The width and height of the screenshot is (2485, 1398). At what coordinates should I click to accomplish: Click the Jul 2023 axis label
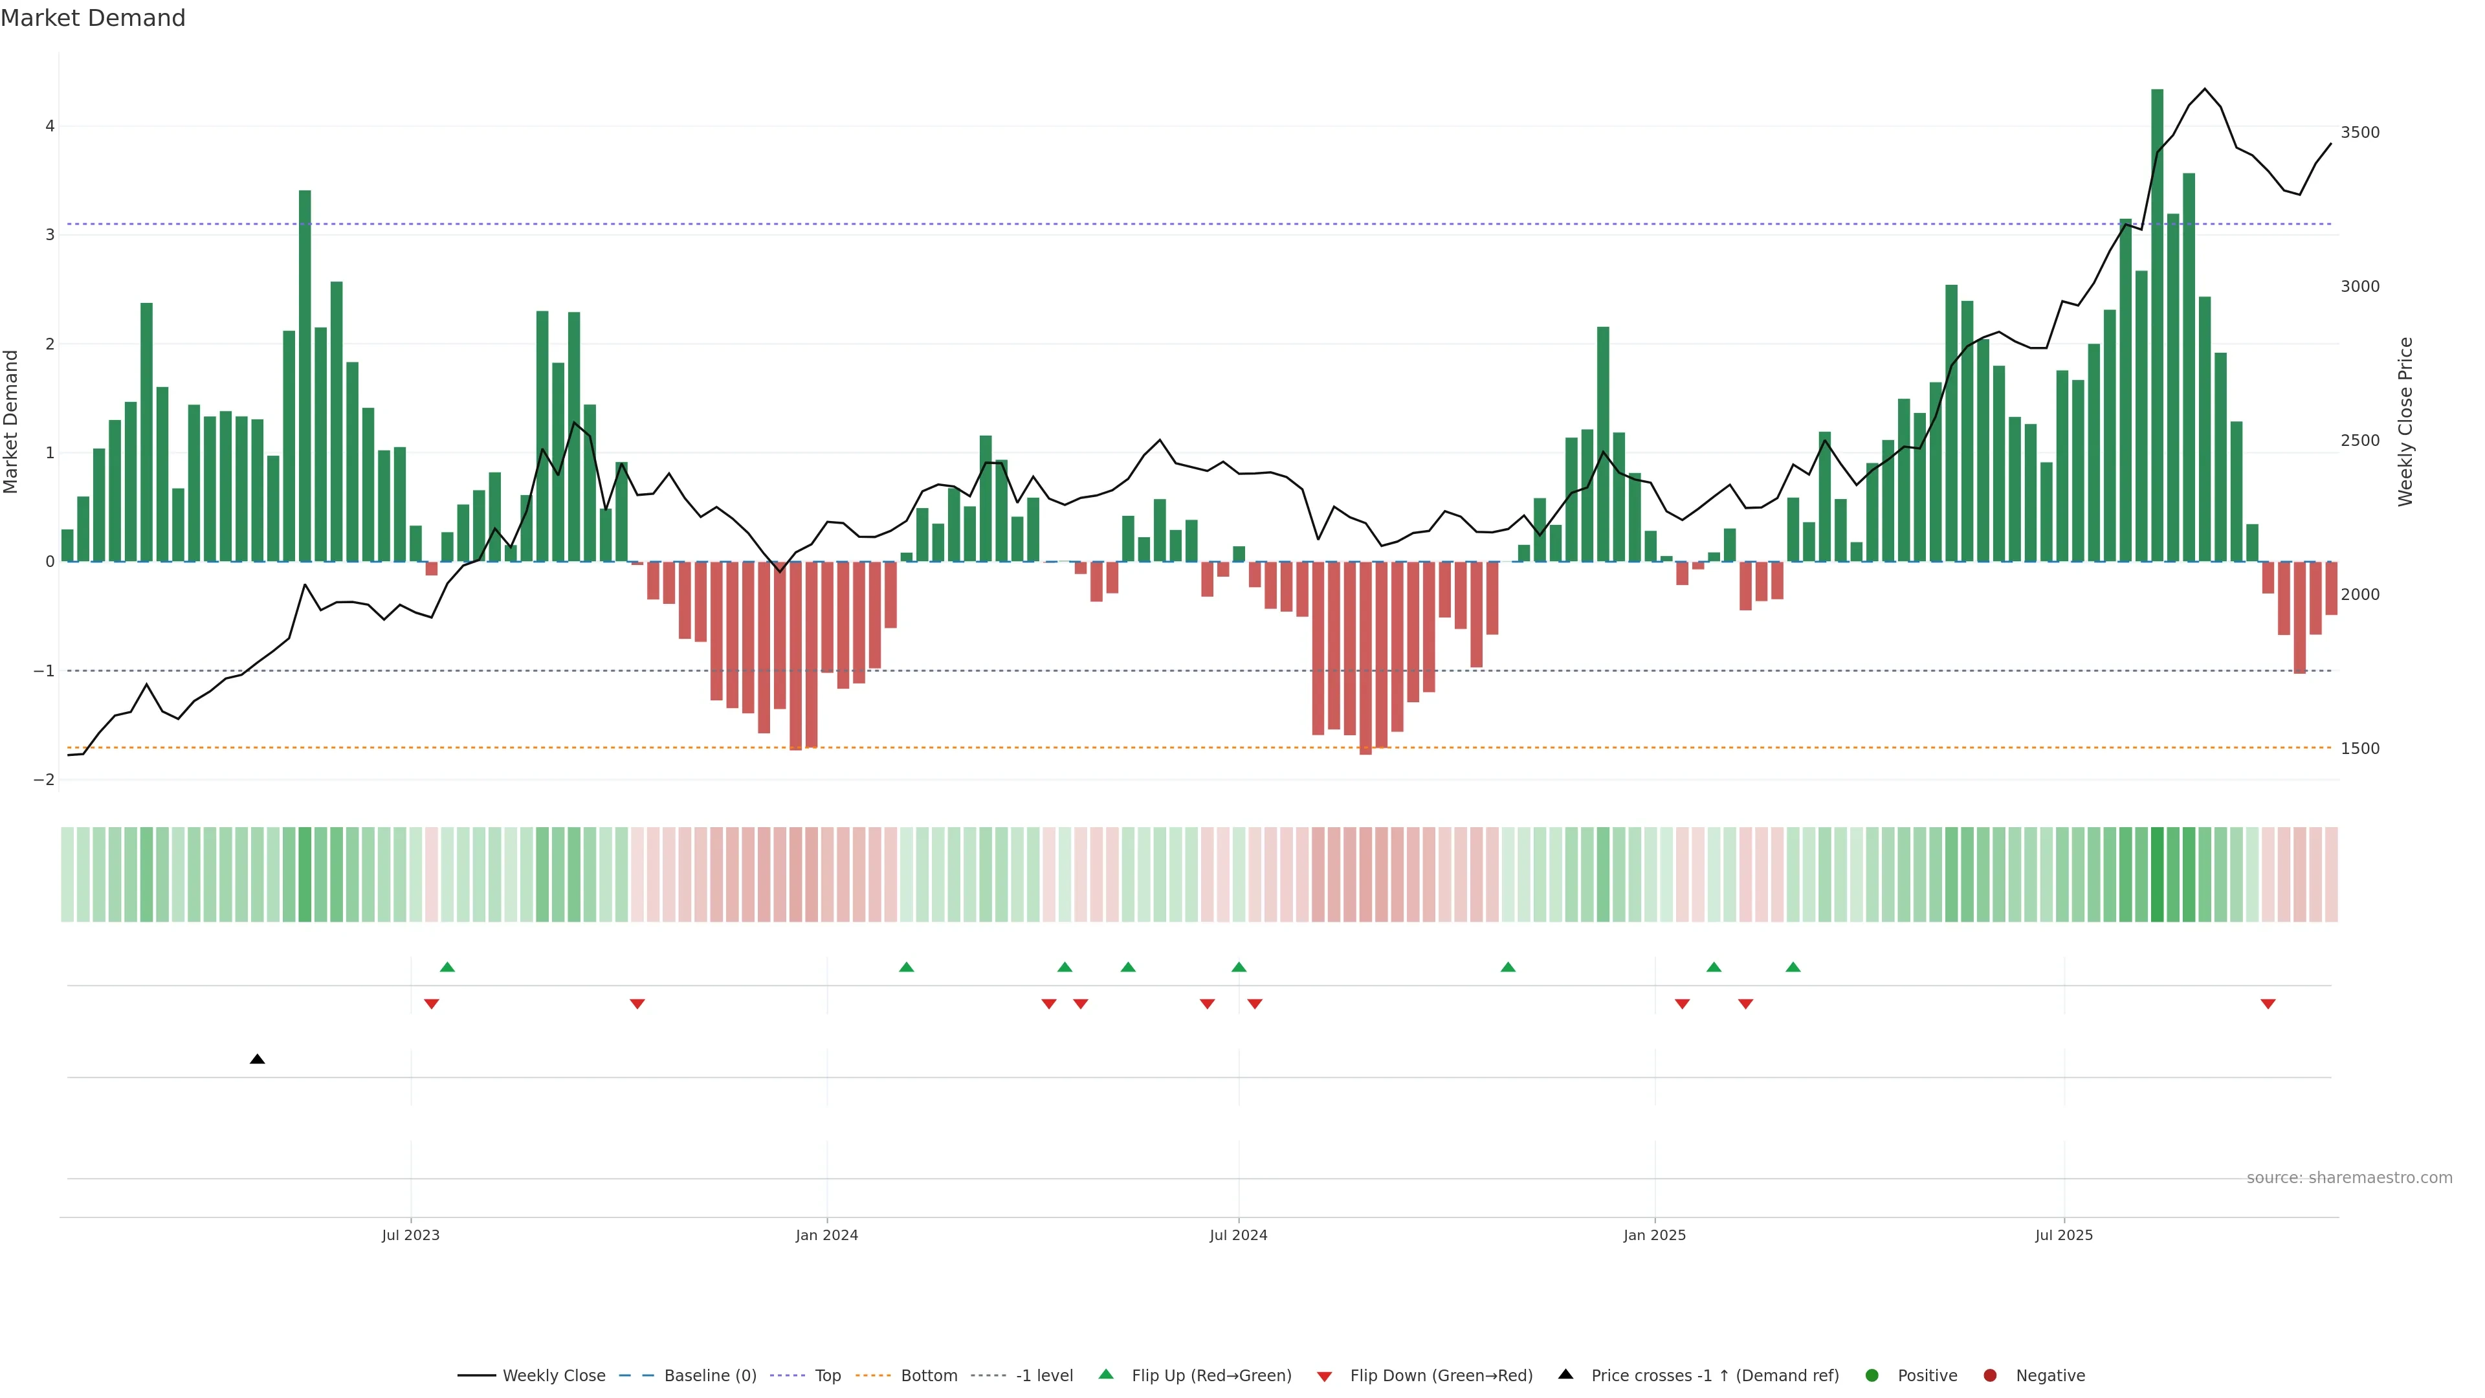click(410, 1235)
